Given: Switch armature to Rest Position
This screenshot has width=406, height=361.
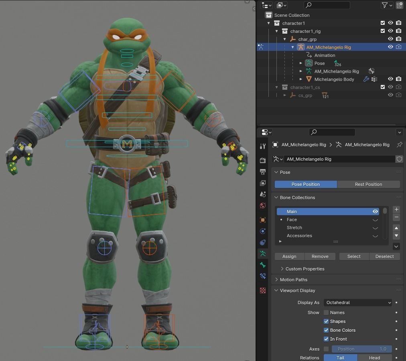Looking at the screenshot, I should click(x=368, y=184).
